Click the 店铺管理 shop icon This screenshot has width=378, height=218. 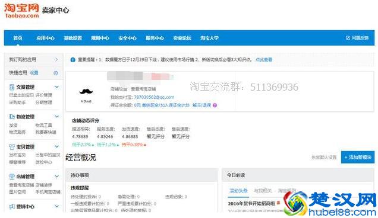click(12, 177)
